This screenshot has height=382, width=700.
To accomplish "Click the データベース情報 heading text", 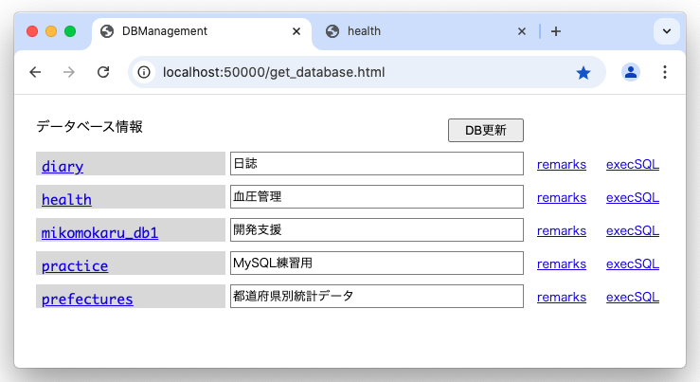I will pyautogui.click(x=89, y=127).
